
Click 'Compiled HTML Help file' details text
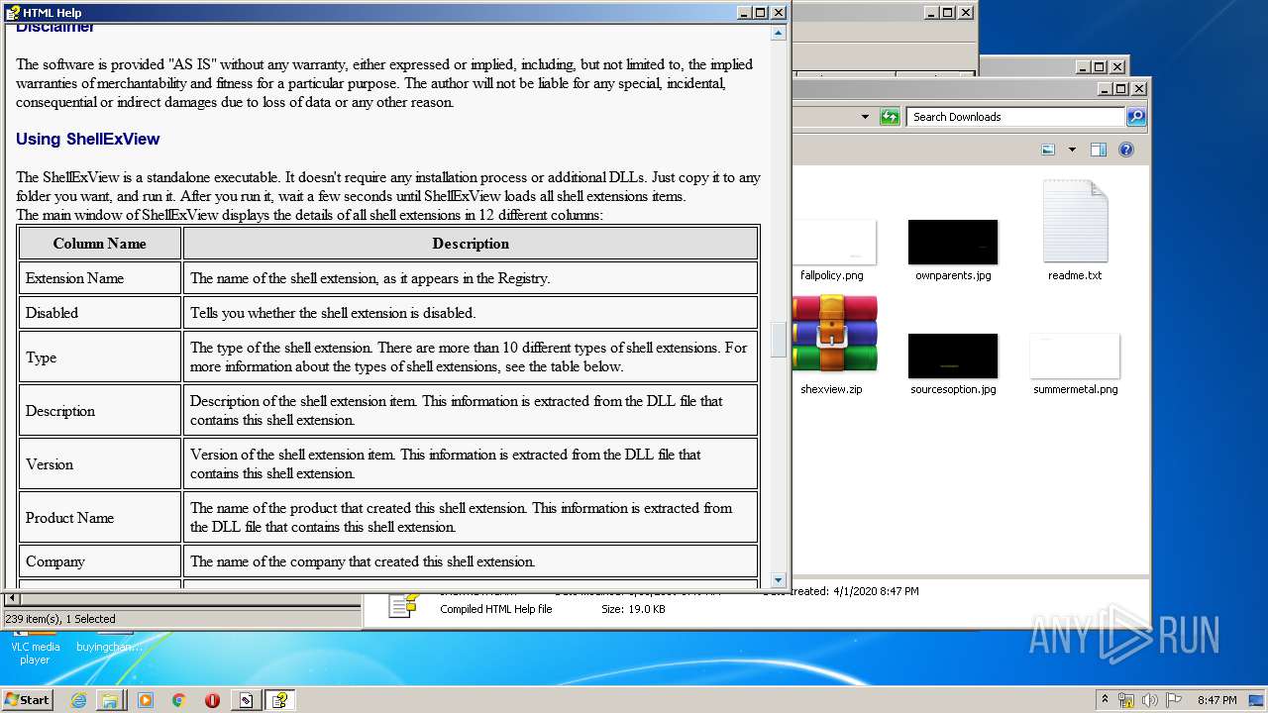[496, 609]
